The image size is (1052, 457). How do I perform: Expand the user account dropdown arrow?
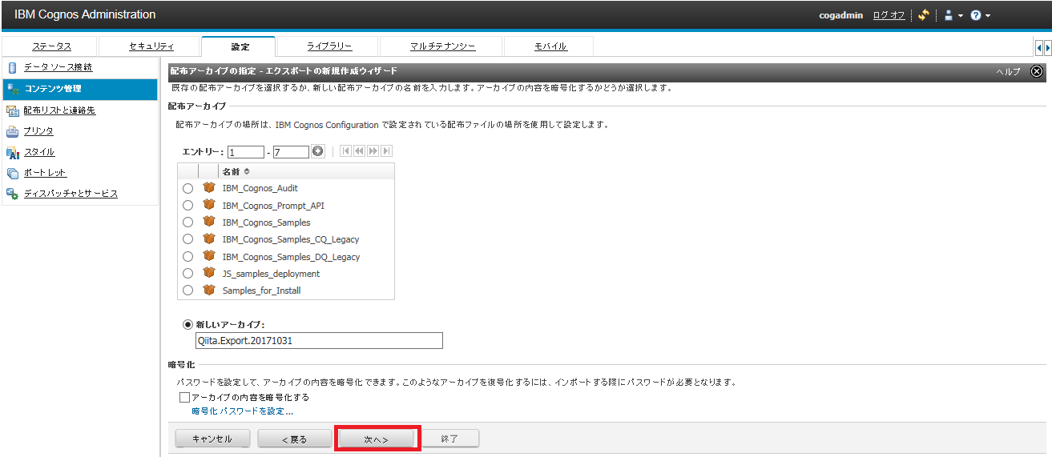tap(960, 16)
